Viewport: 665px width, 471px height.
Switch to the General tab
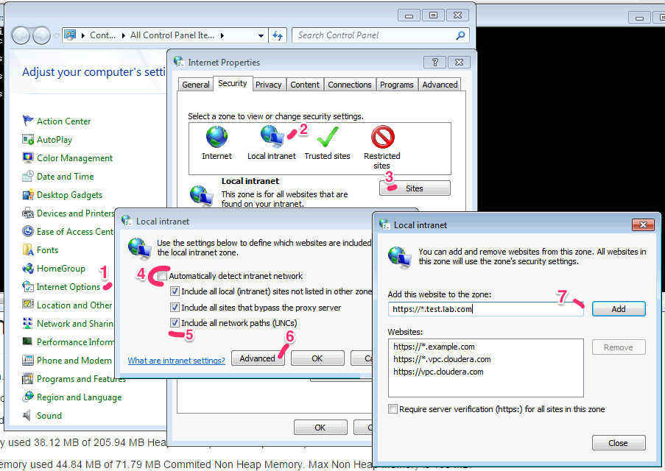pos(195,85)
